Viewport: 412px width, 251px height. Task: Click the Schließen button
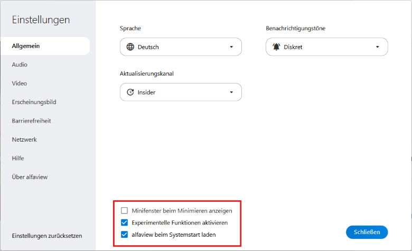pos(367,232)
